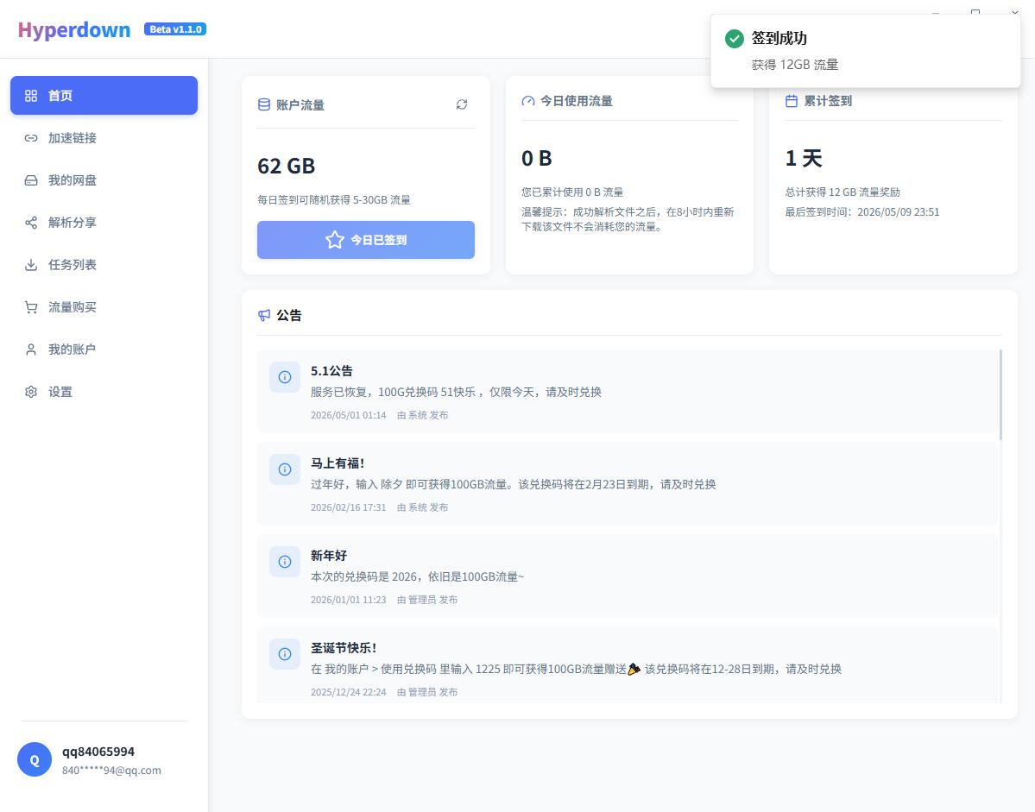Click the 首页 grid icon
The height and width of the screenshot is (812, 1035).
pyautogui.click(x=31, y=96)
